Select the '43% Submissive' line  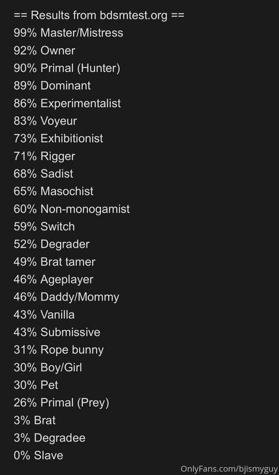point(57,332)
